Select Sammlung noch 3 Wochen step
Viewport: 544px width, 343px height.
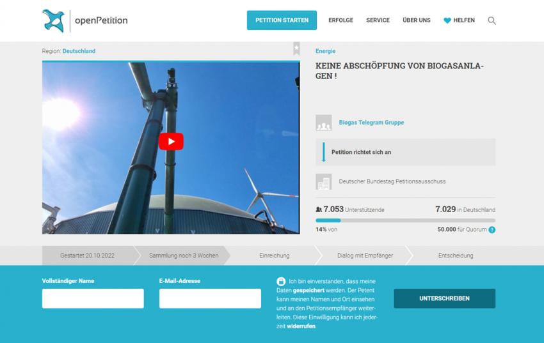pos(184,255)
